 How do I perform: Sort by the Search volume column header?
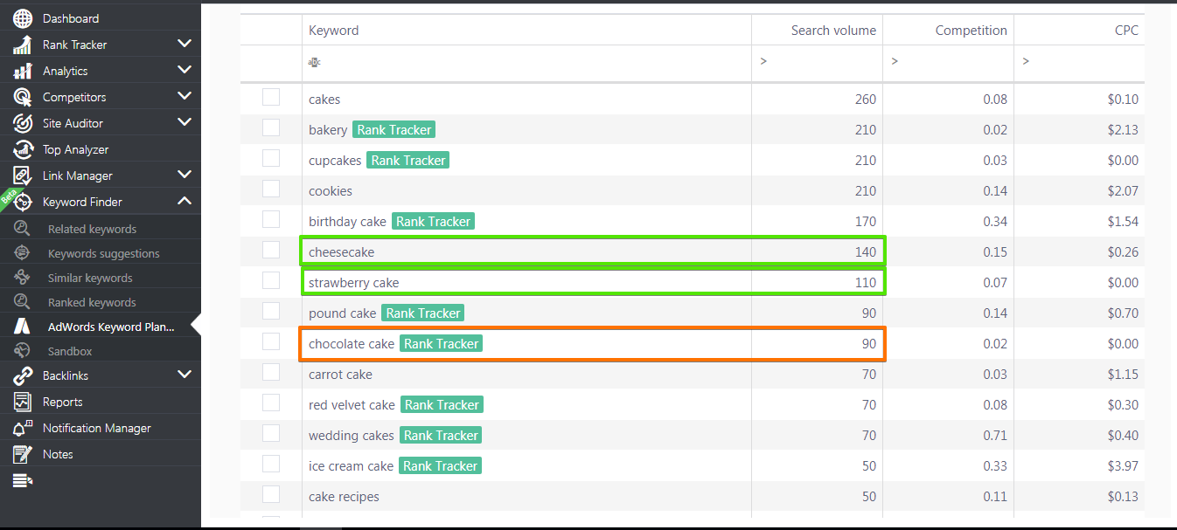[x=833, y=31]
